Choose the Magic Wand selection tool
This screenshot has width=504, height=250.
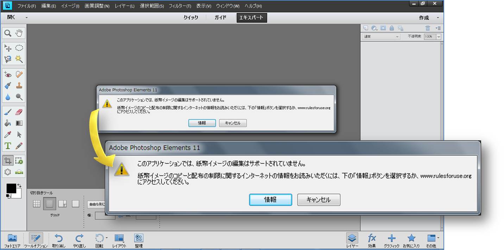coord(19,59)
